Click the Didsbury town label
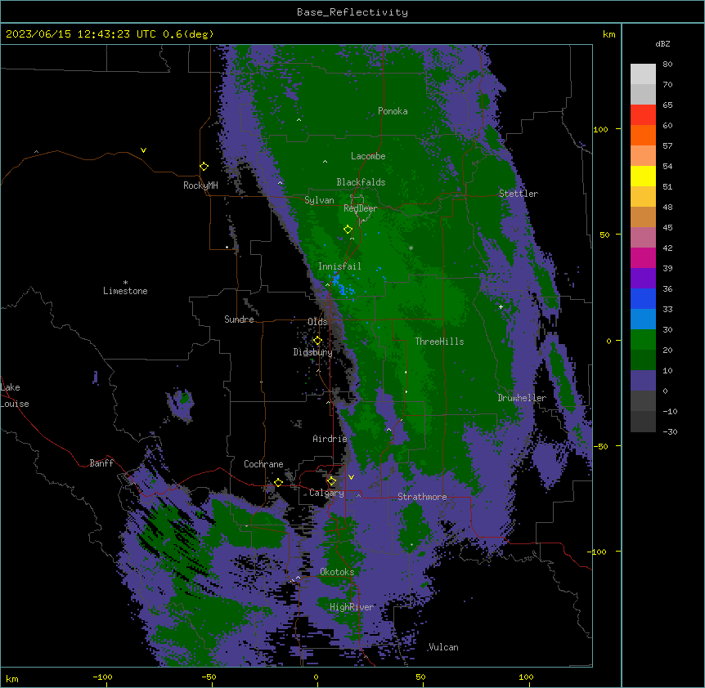 (312, 352)
